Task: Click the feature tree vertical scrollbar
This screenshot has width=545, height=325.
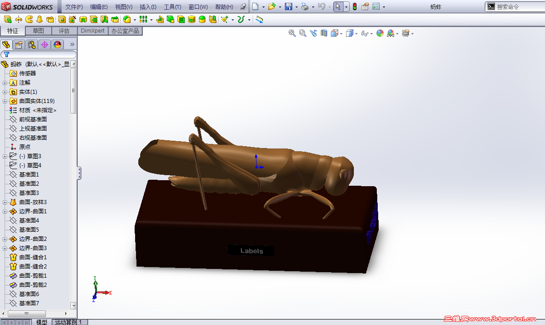Action: [74, 91]
